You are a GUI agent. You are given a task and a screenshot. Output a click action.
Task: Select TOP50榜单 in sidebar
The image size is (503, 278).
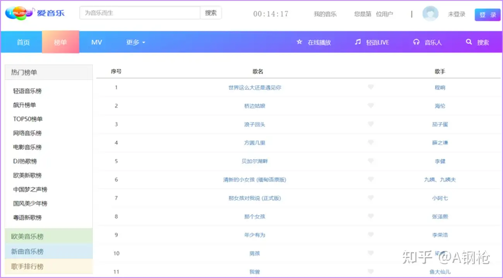[28, 119]
